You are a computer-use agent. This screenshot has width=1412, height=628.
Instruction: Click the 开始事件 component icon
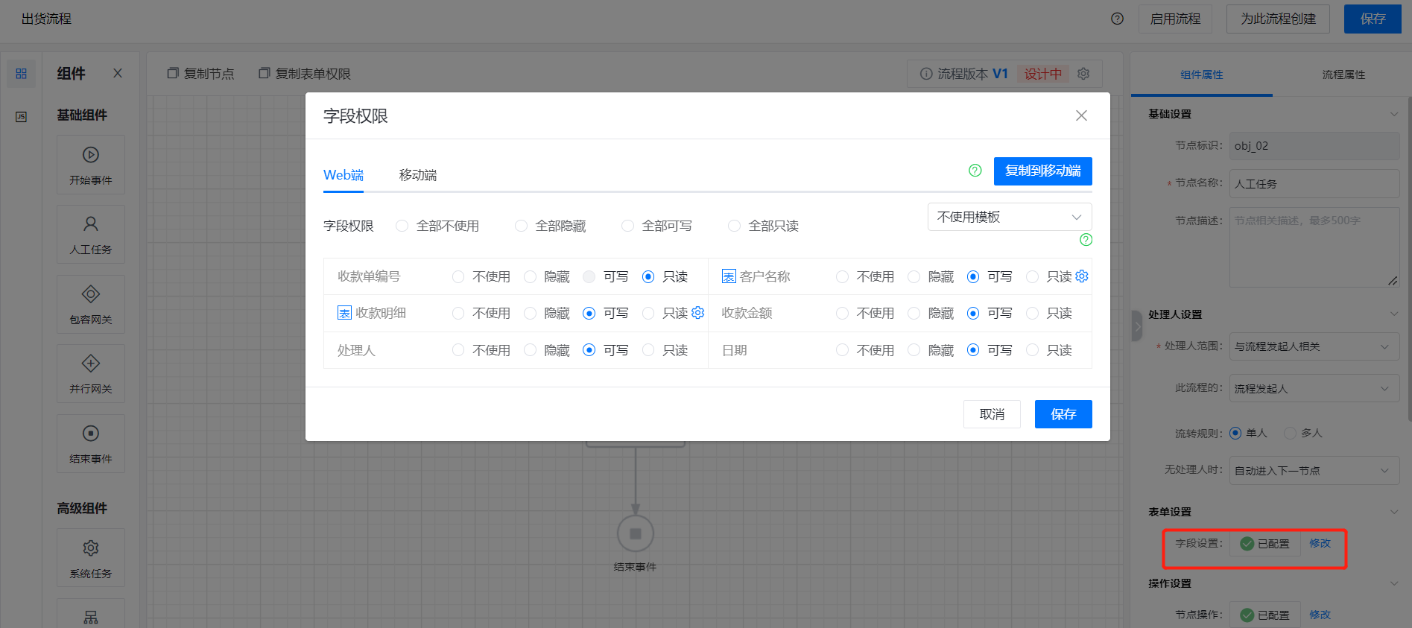click(x=91, y=155)
